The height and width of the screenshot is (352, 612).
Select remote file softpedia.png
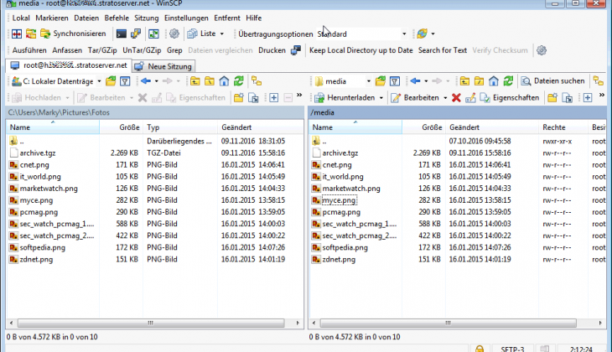(x=345, y=247)
